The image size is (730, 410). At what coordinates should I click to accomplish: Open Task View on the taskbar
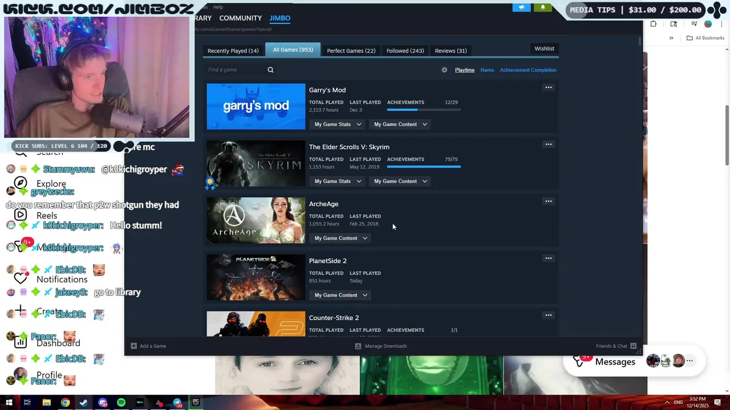(27, 403)
